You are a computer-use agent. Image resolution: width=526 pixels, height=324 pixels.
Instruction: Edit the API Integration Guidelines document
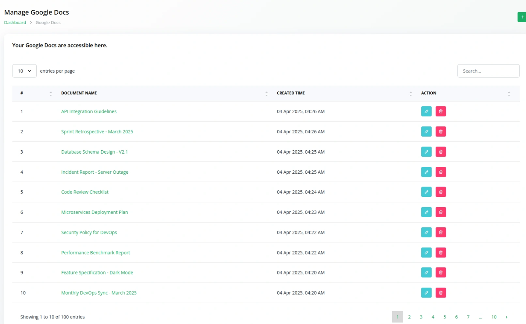[x=426, y=111]
